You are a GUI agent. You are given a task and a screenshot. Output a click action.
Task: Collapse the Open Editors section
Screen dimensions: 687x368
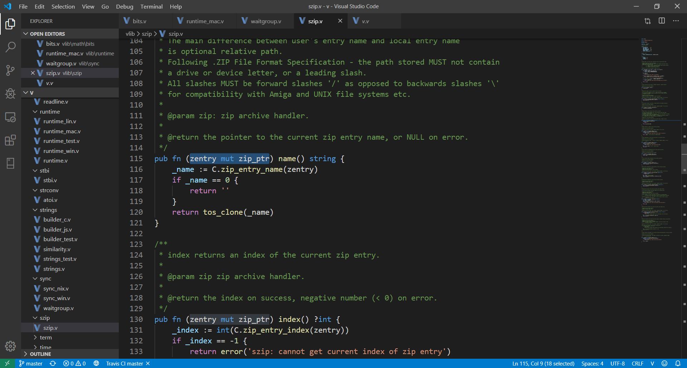pyautogui.click(x=70, y=34)
